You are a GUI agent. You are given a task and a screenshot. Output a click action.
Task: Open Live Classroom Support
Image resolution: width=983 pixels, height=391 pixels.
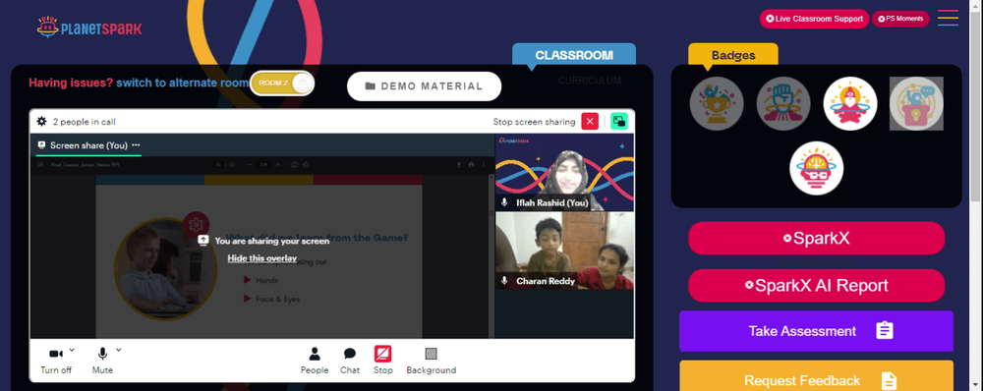[x=814, y=19]
